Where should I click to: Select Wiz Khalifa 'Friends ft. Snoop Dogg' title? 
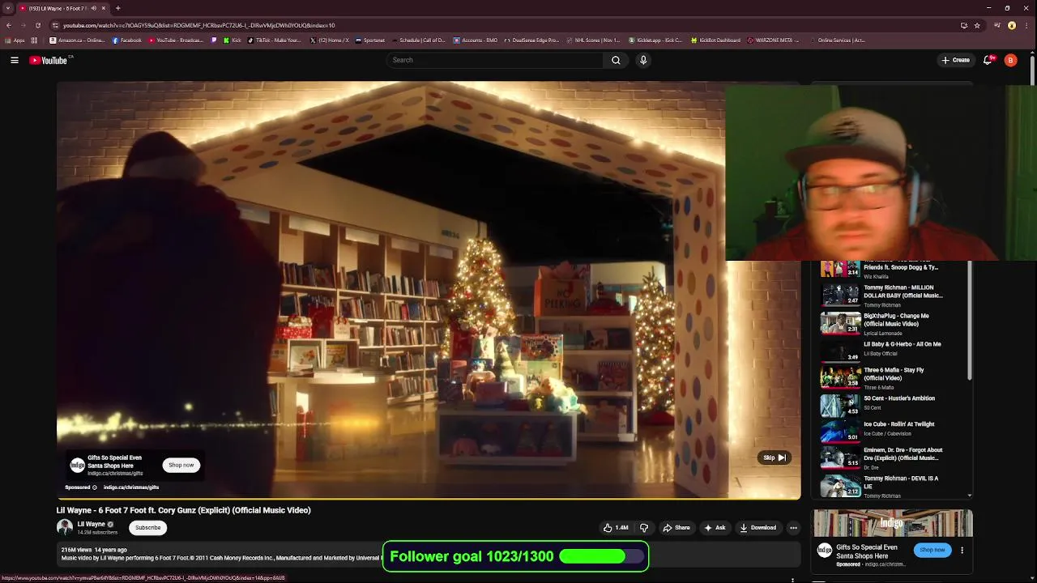pos(900,267)
